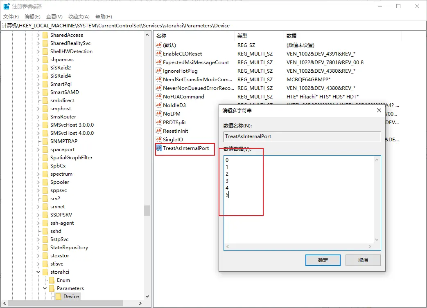Viewport: 427px width, 308px height.
Task: Click the registry path address bar
Action: [x=213, y=25]
